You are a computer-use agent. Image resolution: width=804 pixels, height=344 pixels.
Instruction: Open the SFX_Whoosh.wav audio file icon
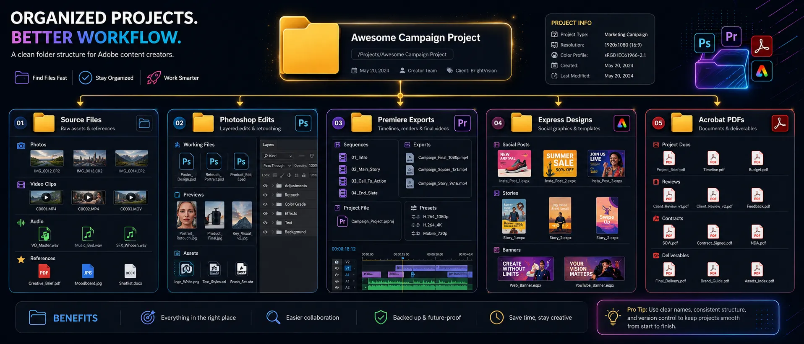tap(131, 234)
